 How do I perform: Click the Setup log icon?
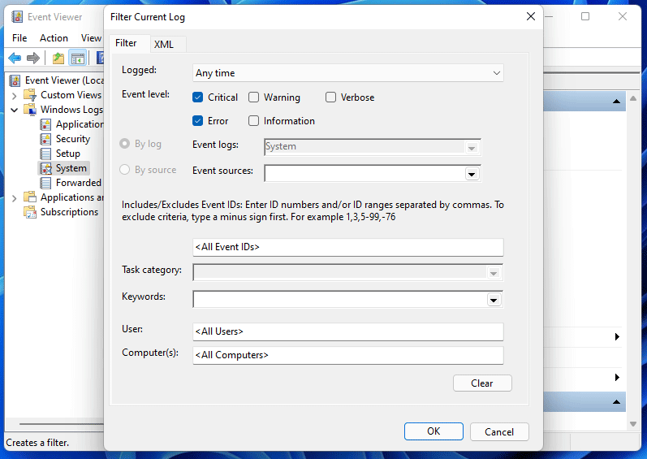coord(45,154)
